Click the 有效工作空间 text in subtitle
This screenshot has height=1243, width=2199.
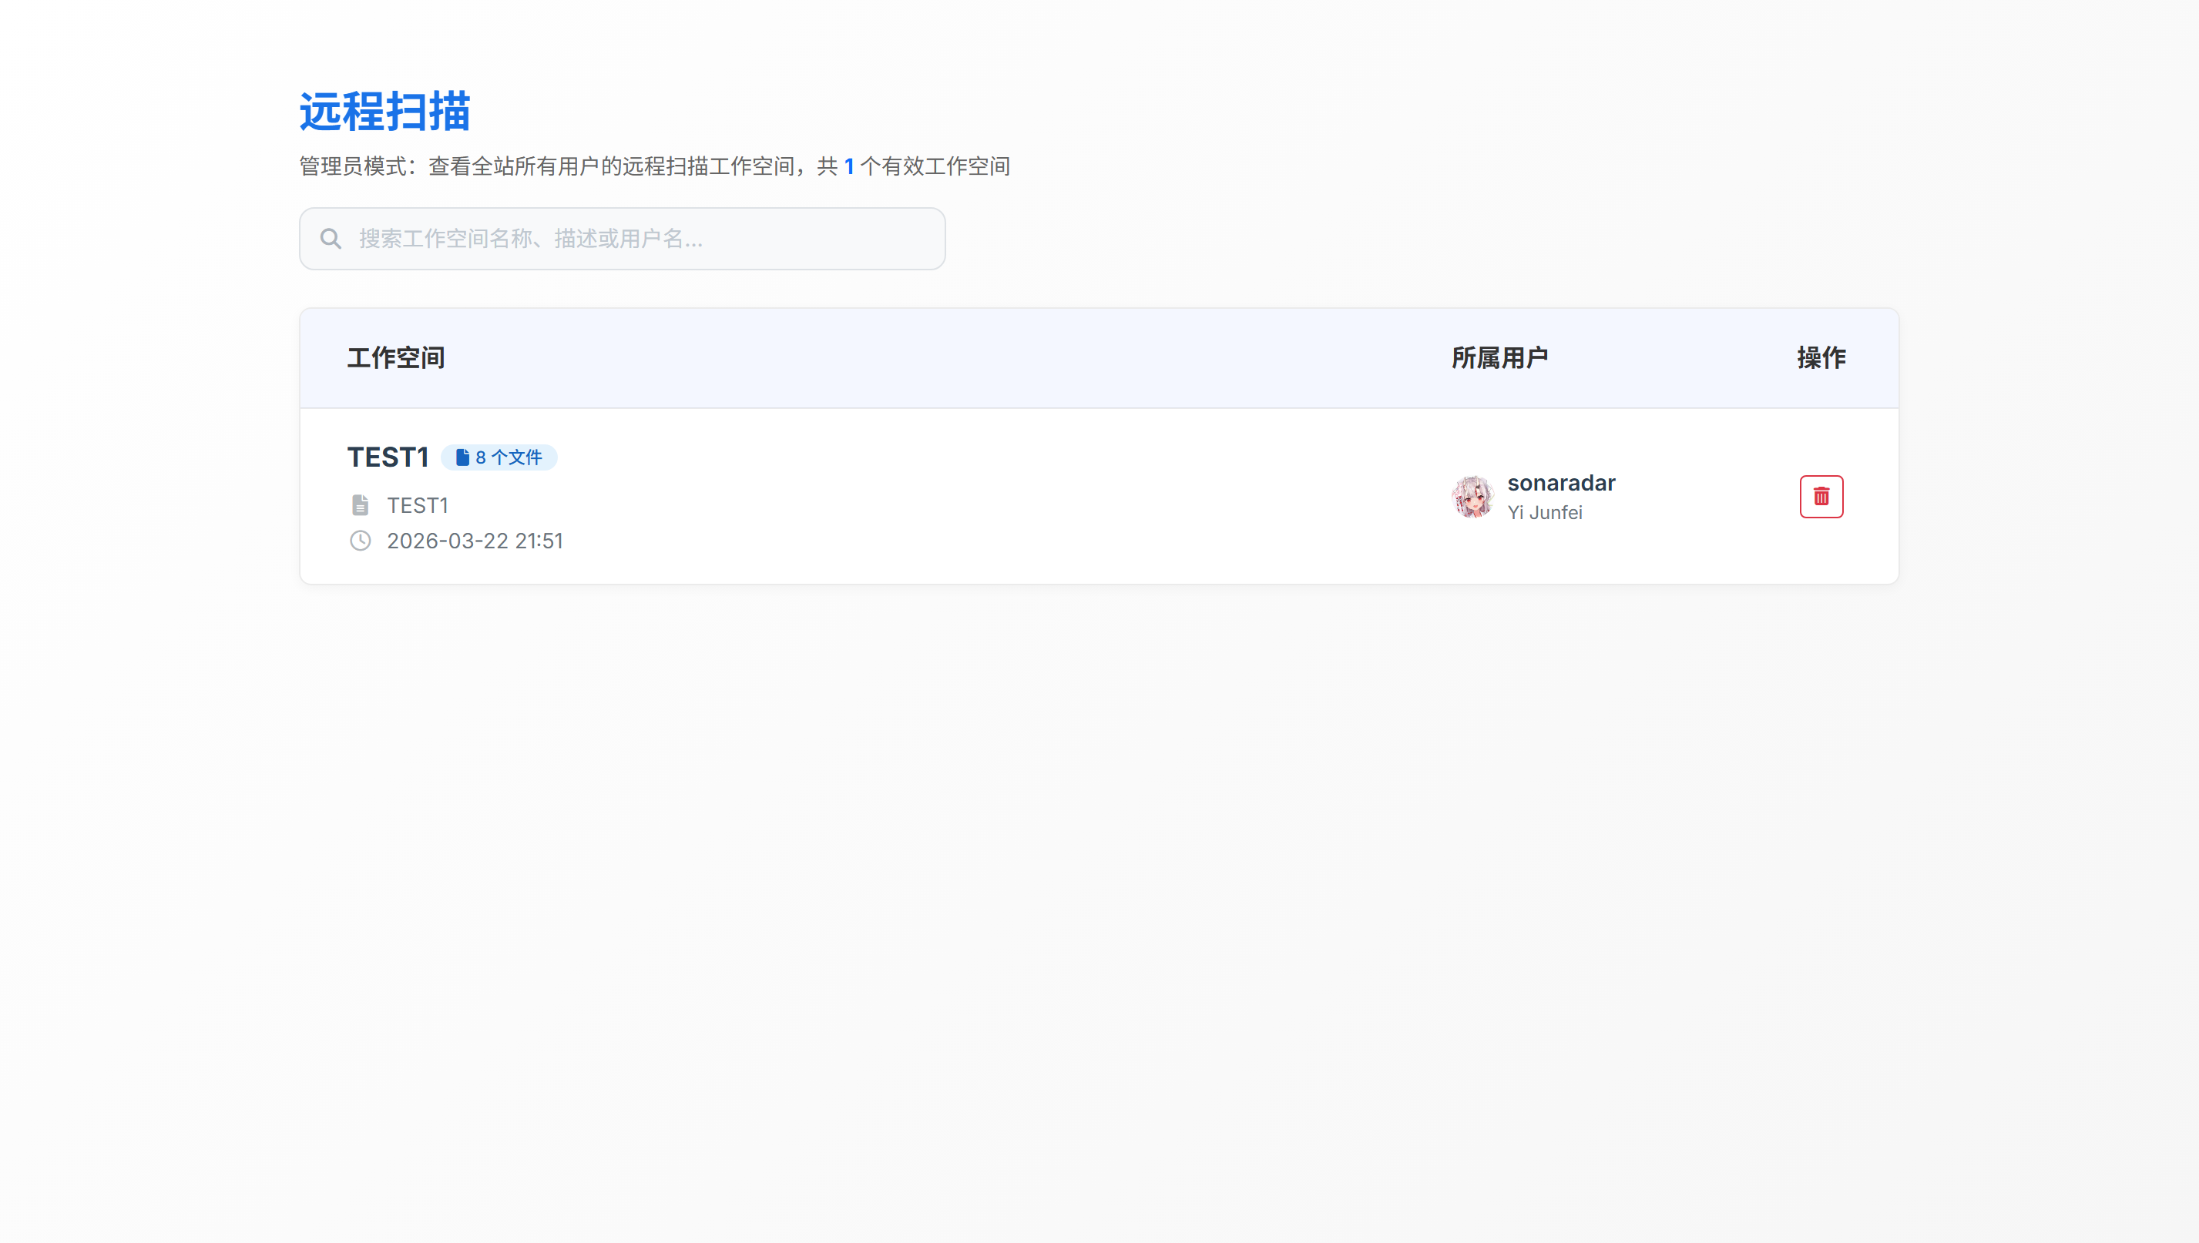(945, 166)
